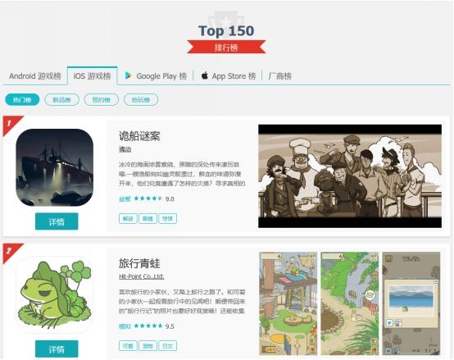This screenshot has width=454, height=360.
Task: Open the Hit-Point Co.,Ltd. developer link
Action: (142, 276)
